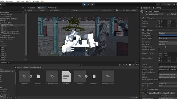Select Main Camera in the Hierarchy
The width and height of the screenshot is (177, 99).
click(8, 25)
